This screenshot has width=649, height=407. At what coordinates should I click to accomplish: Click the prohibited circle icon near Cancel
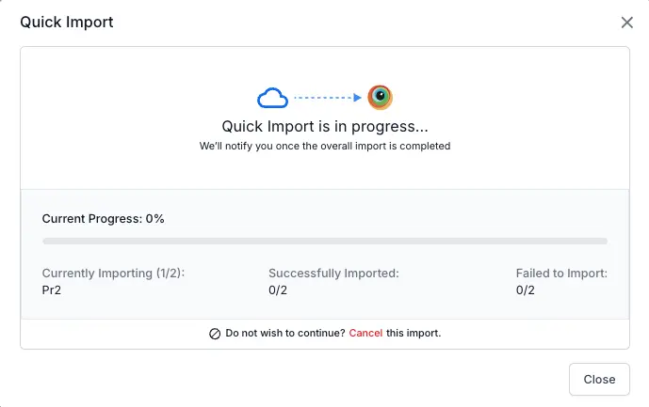(x=215, y=334)
